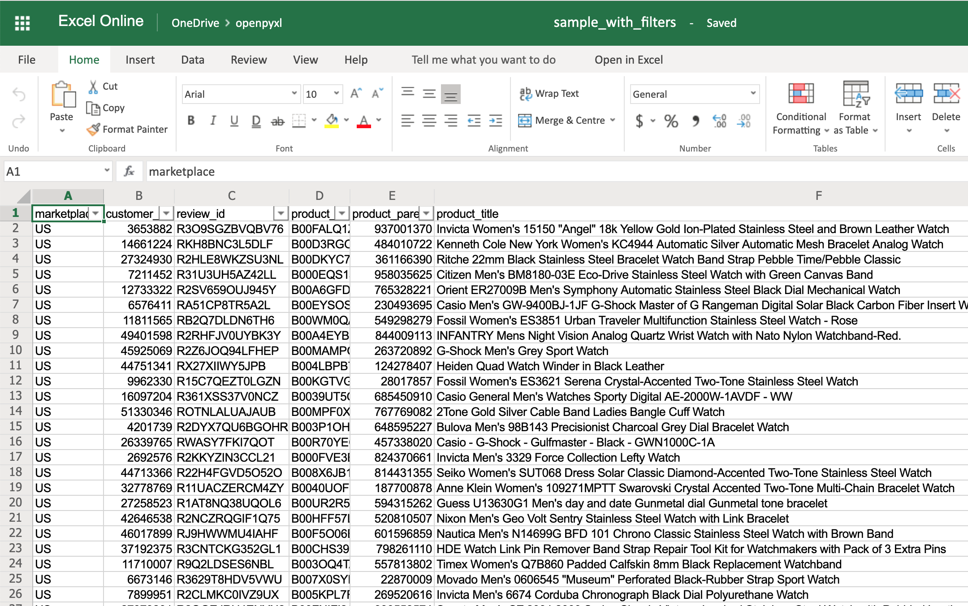Open the Merge & Centre dropdown arrow
The height and width of the screenshot is (606, 968).
click(613, 120)
